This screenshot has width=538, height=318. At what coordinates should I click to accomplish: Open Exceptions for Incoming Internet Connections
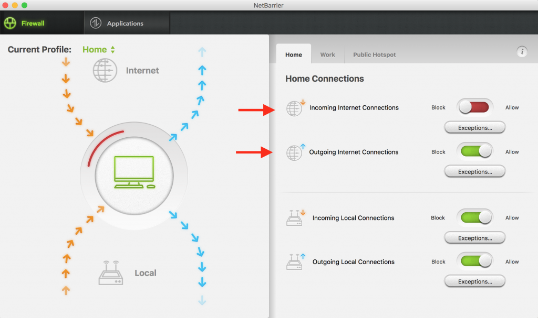pos(474,127)
